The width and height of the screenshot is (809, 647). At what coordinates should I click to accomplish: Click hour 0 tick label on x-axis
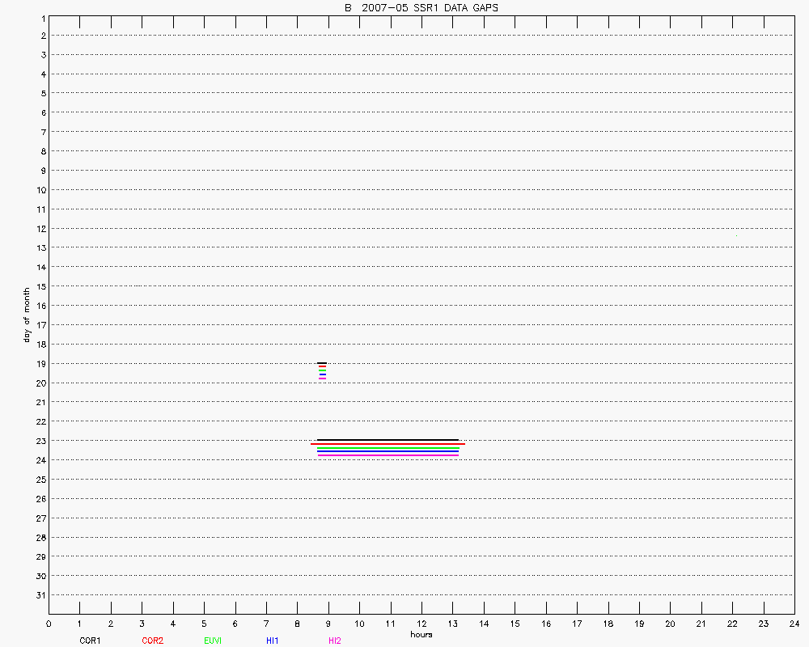tap(49, 624)
